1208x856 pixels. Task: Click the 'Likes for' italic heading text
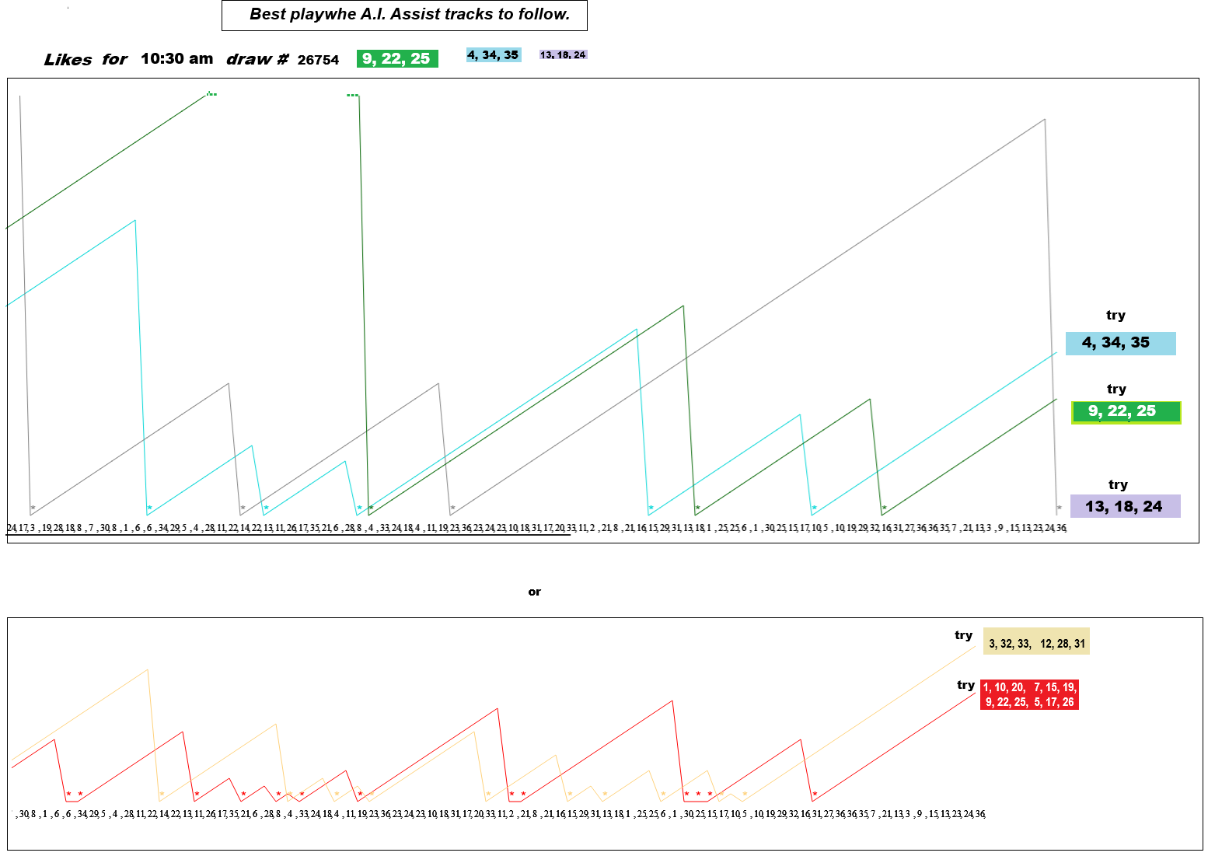[86, 60]
